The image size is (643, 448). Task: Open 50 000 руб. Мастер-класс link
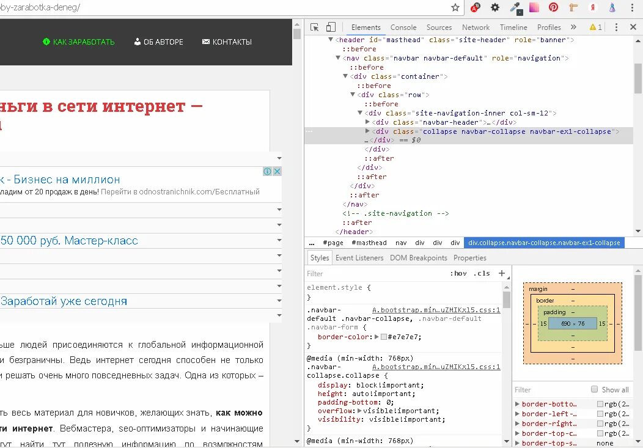click(x=69, y=241)
